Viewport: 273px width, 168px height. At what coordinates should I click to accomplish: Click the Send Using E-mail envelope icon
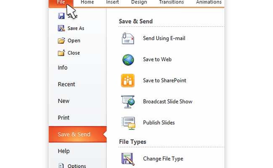[128, 38]
